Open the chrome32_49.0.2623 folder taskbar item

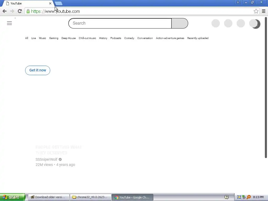click(x=91, y=197)
